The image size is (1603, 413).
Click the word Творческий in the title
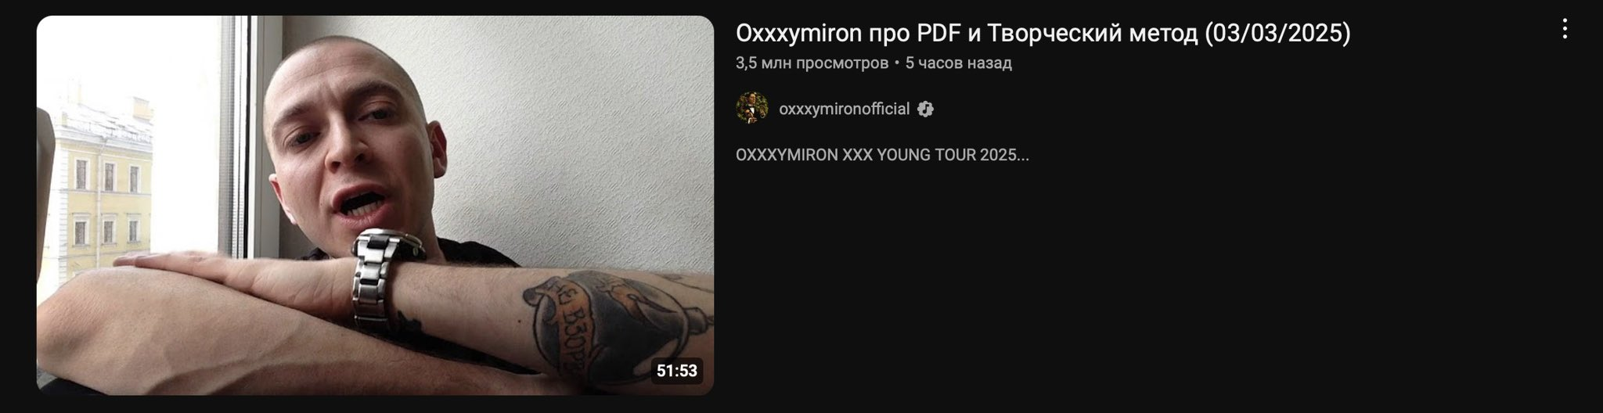(x=1057, y=34)
